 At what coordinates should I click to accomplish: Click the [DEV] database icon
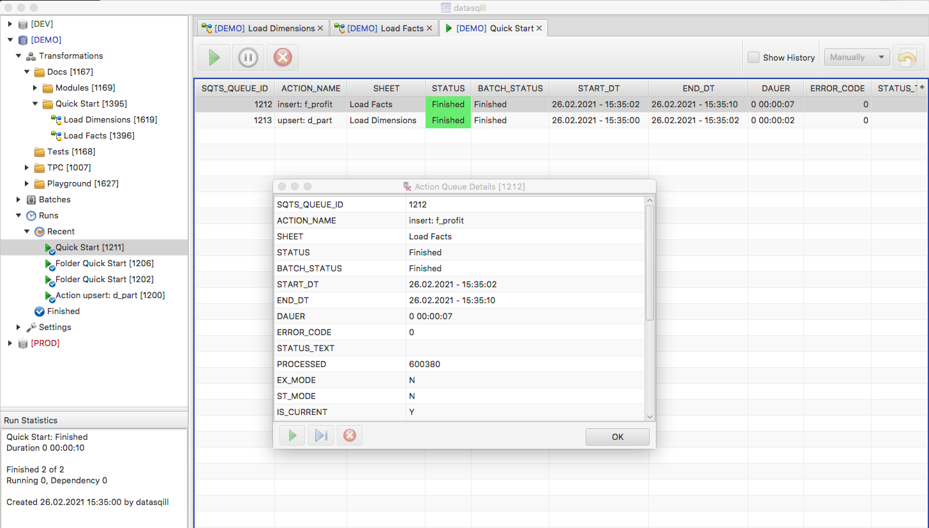[x=24, y=24]
